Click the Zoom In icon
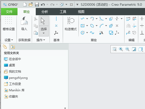The width and height of the screenshot is (145, 109). pos(121,49)
